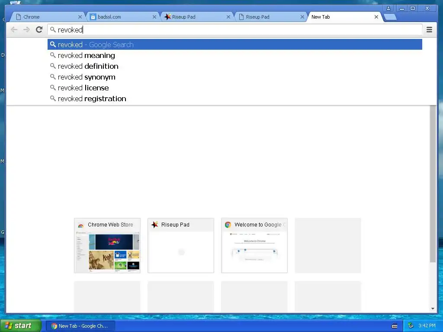This screenshot has height=332, width=443.
Task: Click the 3:42 PM system clock
Action: 427,326
